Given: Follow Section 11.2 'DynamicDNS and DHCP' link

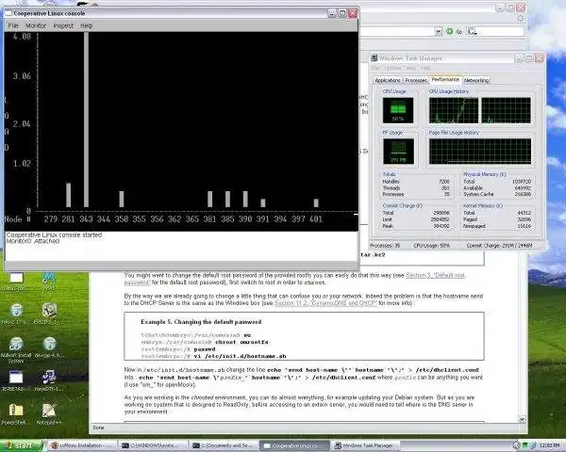Looking at the screenshot, I should [x=325, y=303].
